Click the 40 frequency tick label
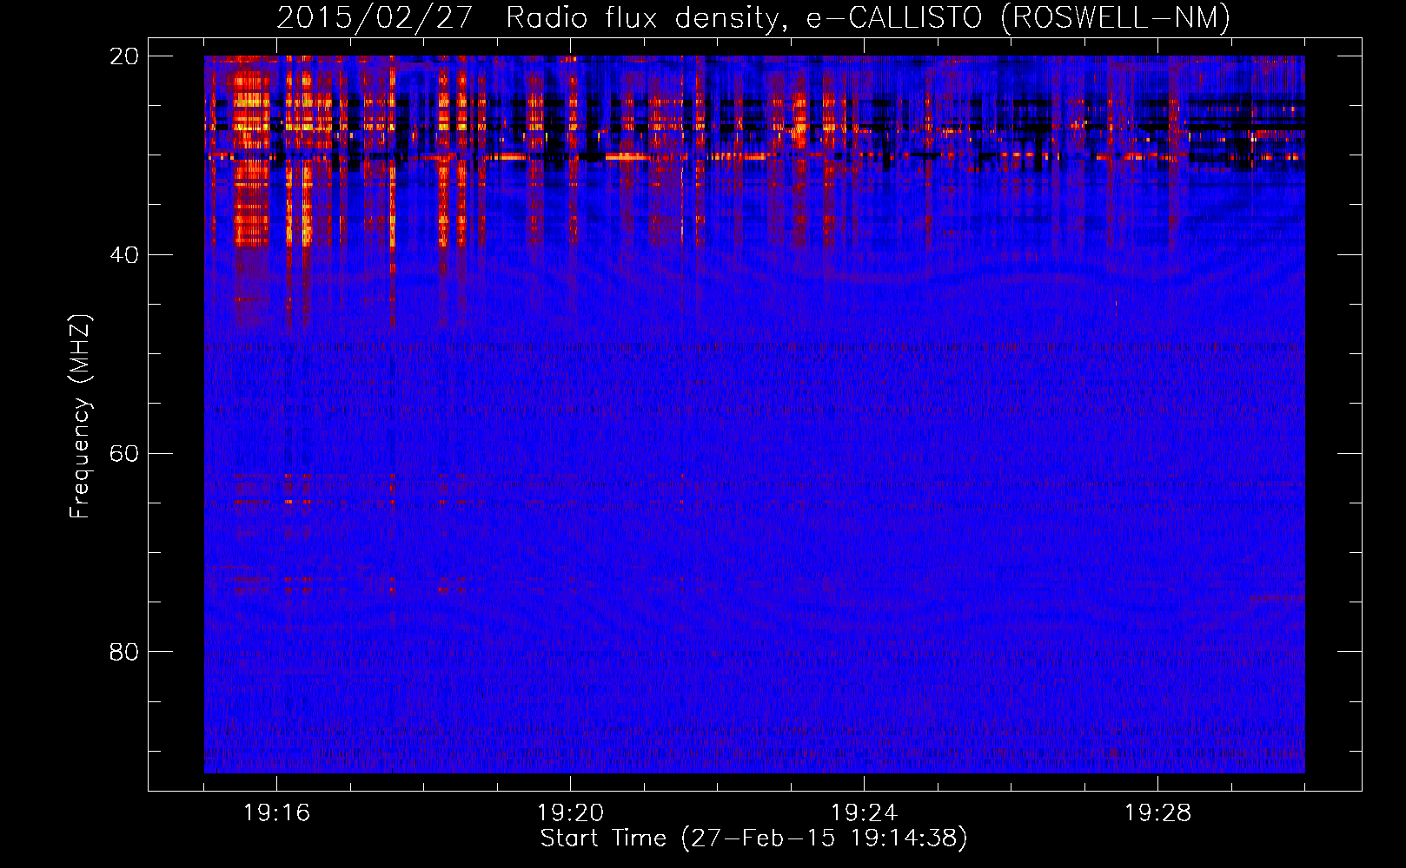Image resolution: width=1406 pixels, height=868 pixels. [125, 255]
